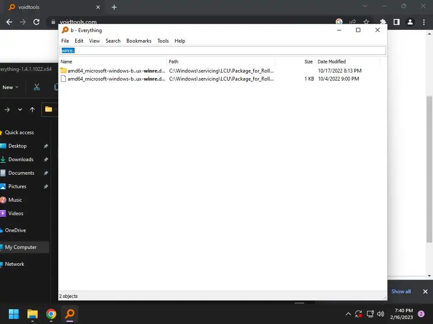This screenshot has height=324, width=433.
Task: Open File Explorer from the taskbar
Action: point(32,314)
